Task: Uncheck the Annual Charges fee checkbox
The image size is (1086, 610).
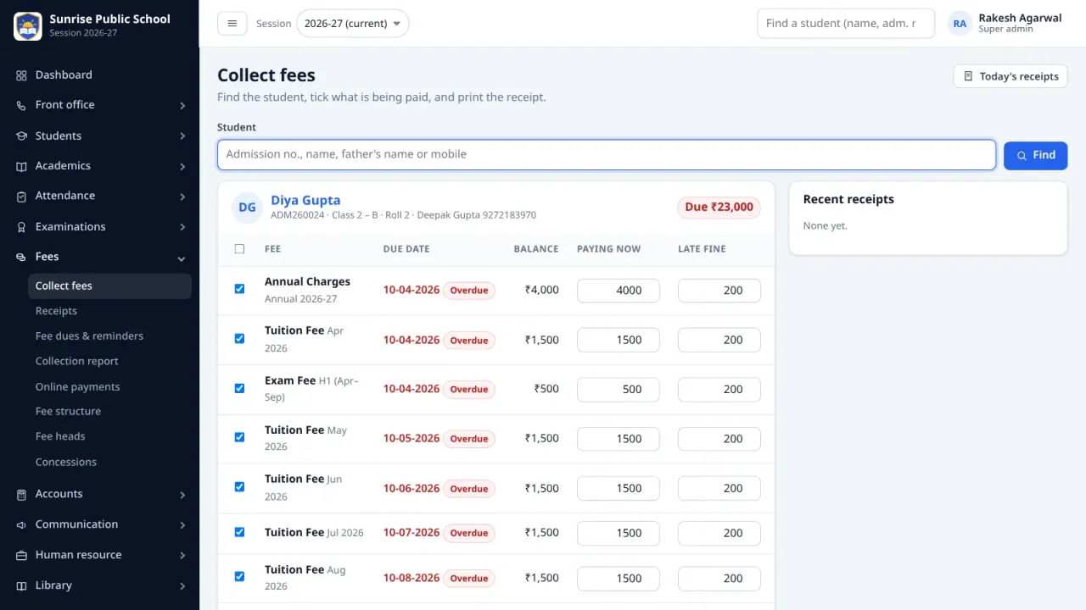Action: 239,289
